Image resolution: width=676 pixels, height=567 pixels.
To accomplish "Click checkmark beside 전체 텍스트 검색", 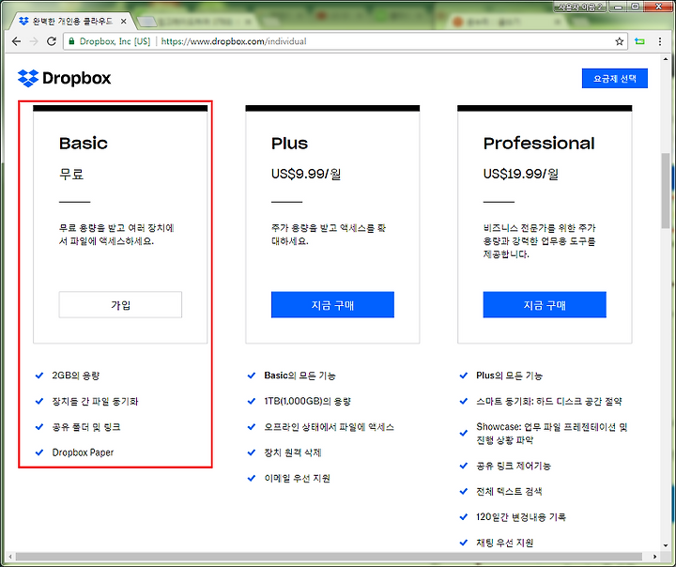I will (464, 491).
